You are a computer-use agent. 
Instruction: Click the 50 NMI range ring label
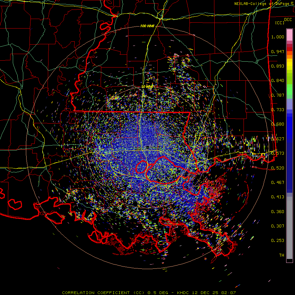(x=147, y=87)
